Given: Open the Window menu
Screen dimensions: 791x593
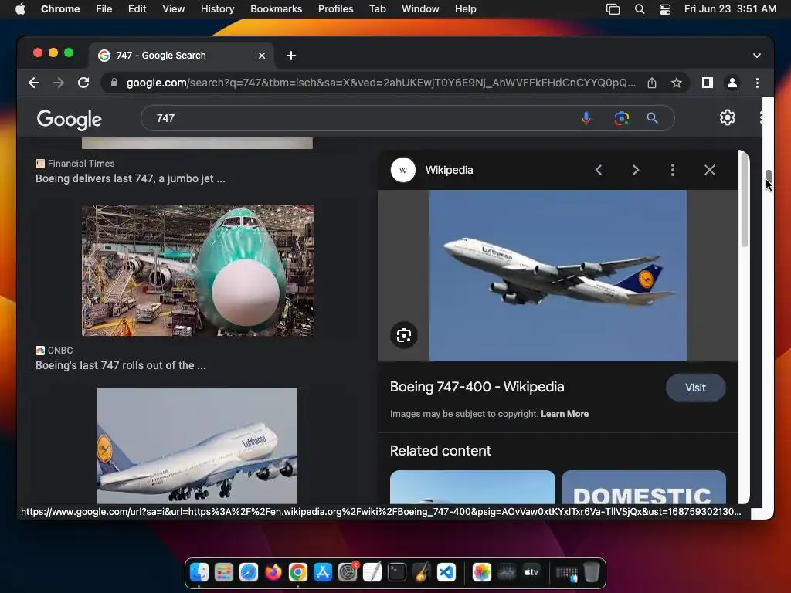Looking at the screenshot, I should (420, 9).
